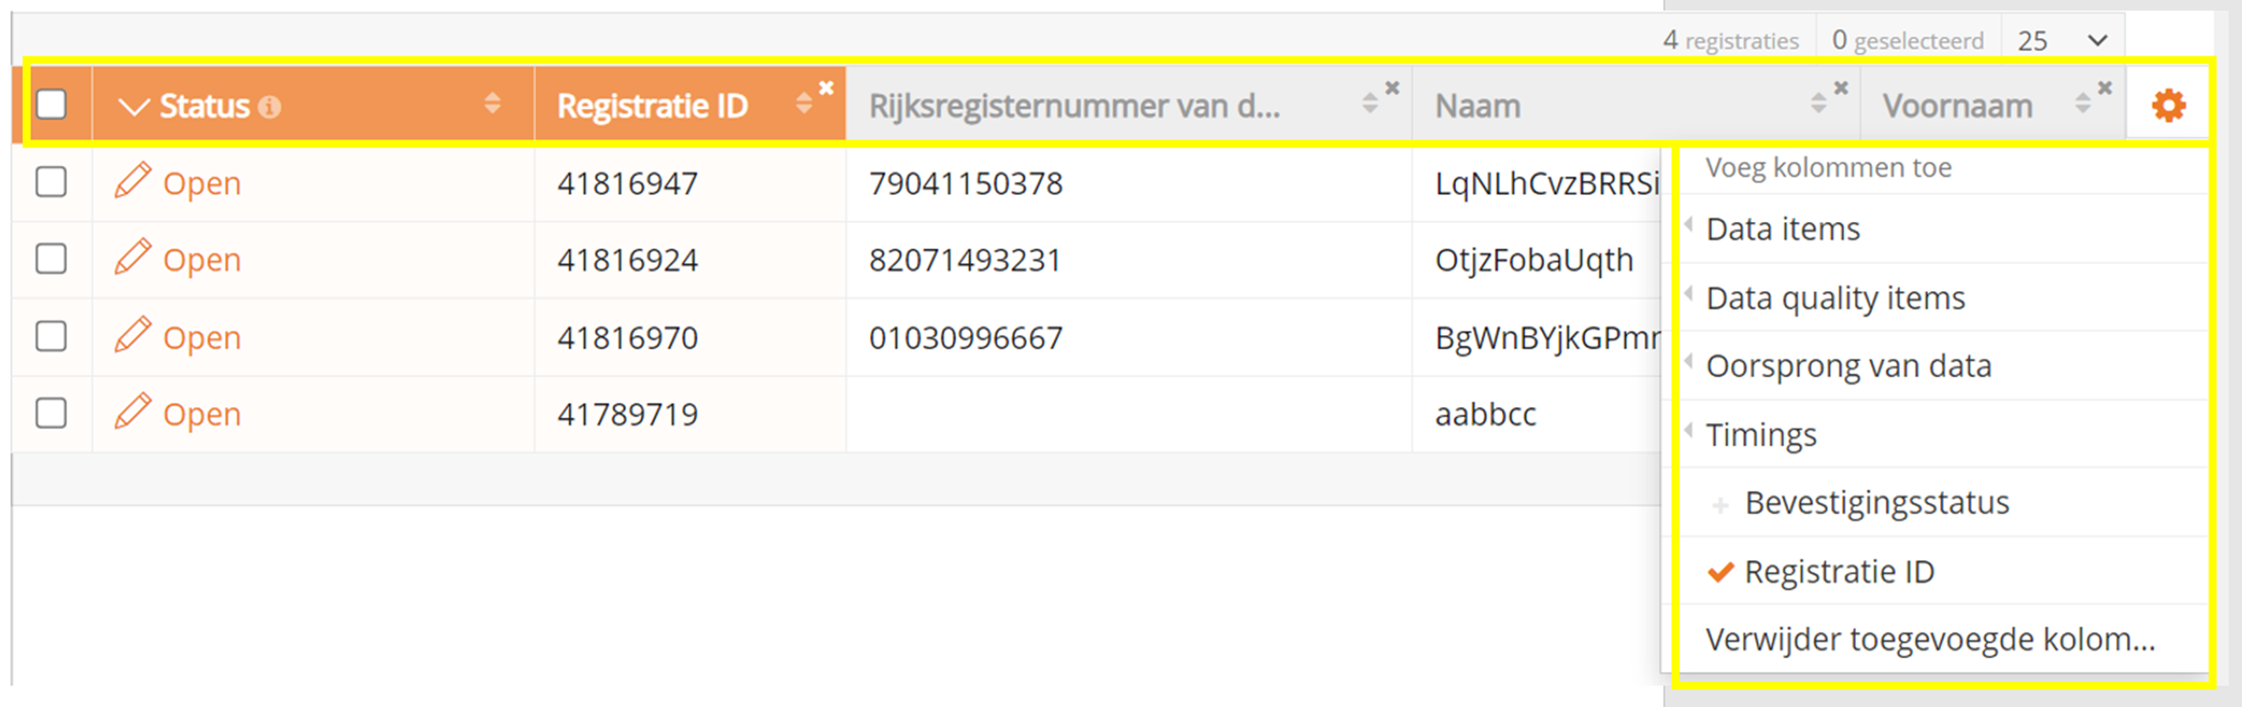Sort by the Rijksregisternummer column arrows
2242x707 pixels.
[1369, 104]
